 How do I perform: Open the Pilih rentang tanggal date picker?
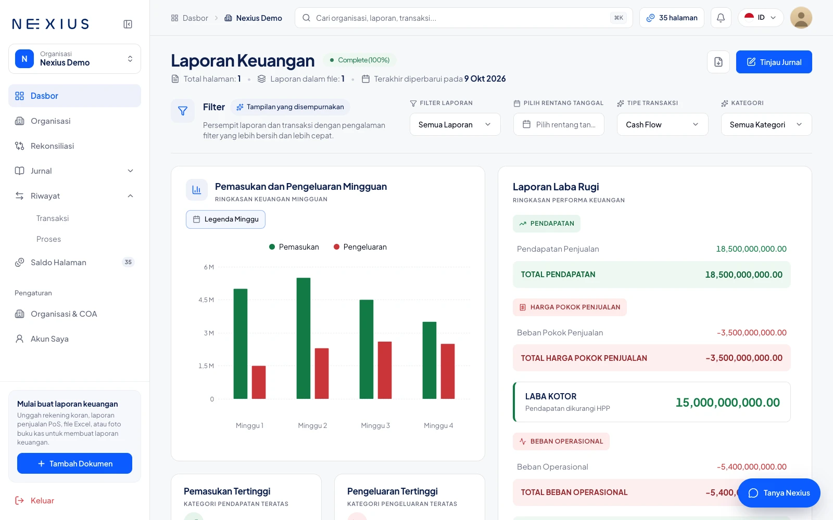point(559,124)
